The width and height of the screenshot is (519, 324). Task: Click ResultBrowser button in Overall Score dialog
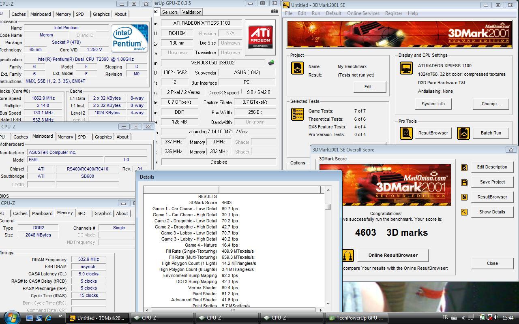(492, 197)
